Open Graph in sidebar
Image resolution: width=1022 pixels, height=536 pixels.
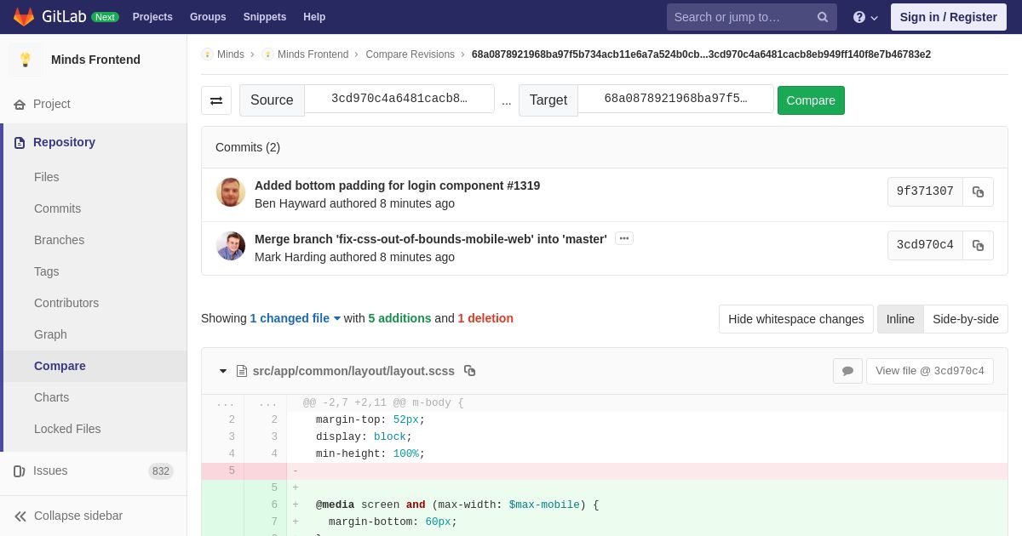point(50,334)
